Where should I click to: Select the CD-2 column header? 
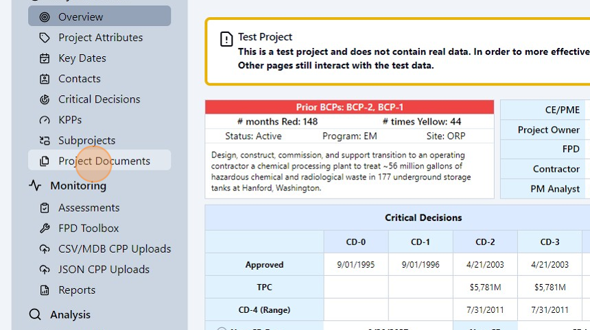485,241
